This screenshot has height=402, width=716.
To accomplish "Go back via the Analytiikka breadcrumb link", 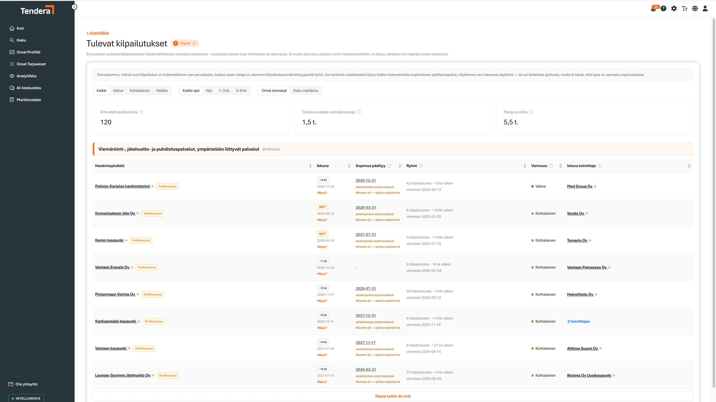I will click(x=98, y=33).
